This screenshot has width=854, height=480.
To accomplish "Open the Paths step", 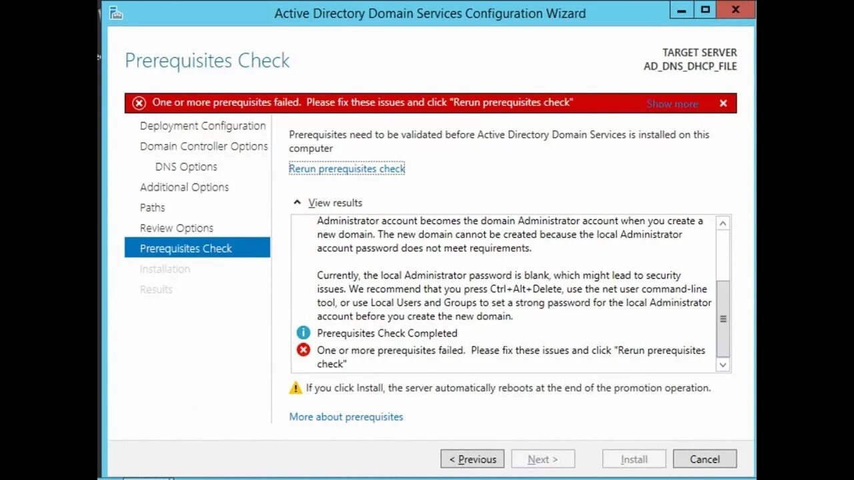I will 153,207.
